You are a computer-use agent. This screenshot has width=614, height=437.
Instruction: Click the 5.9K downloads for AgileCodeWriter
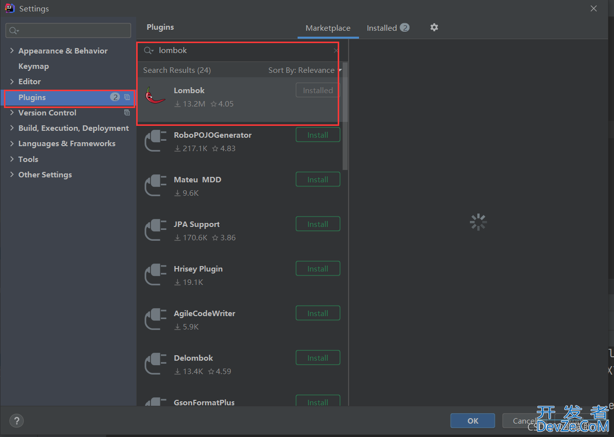(x=187, y=327)
